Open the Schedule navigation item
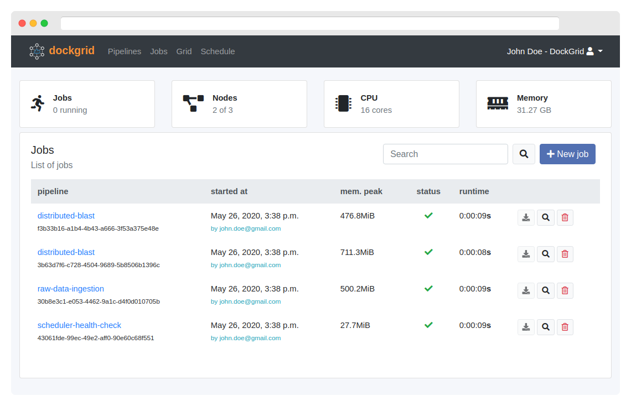631x406 pixels. (218, 51)
